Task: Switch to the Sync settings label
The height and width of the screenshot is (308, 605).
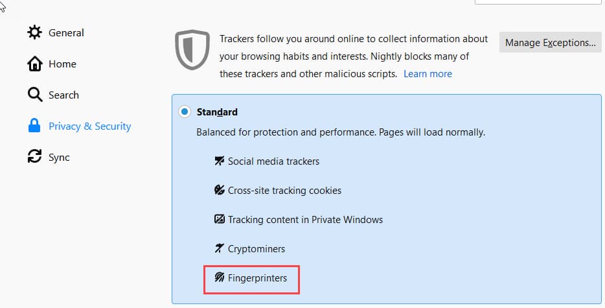Action: [x=59, y=158]
